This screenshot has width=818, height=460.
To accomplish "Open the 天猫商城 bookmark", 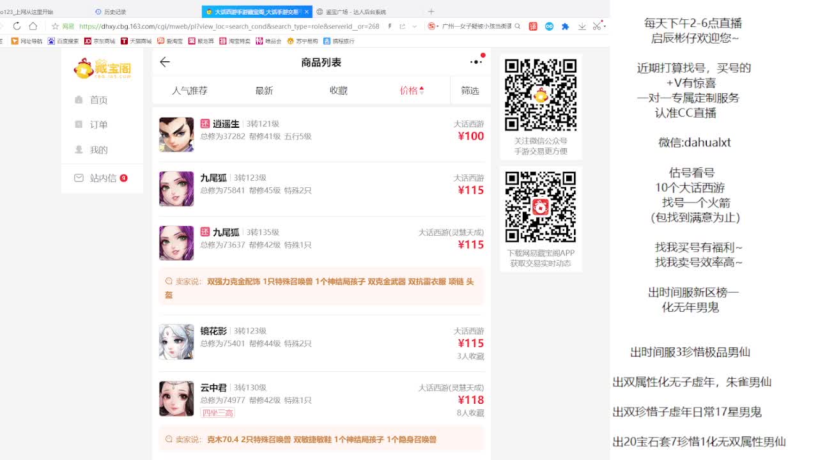I will (136, 41).
